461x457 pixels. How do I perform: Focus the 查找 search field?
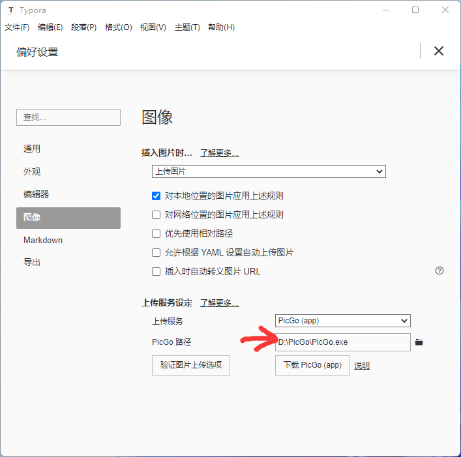[68, 117]
